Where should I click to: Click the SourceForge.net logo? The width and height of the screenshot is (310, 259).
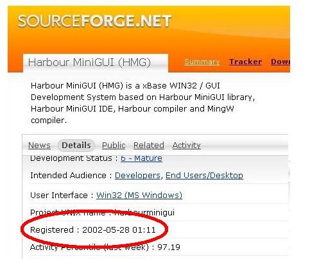pyautogui.click(x=94, y=21)
